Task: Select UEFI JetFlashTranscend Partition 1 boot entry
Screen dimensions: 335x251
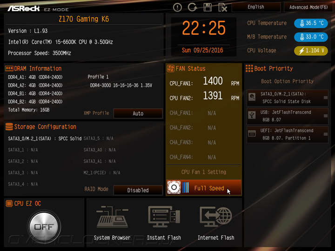Action: [288, 134]
